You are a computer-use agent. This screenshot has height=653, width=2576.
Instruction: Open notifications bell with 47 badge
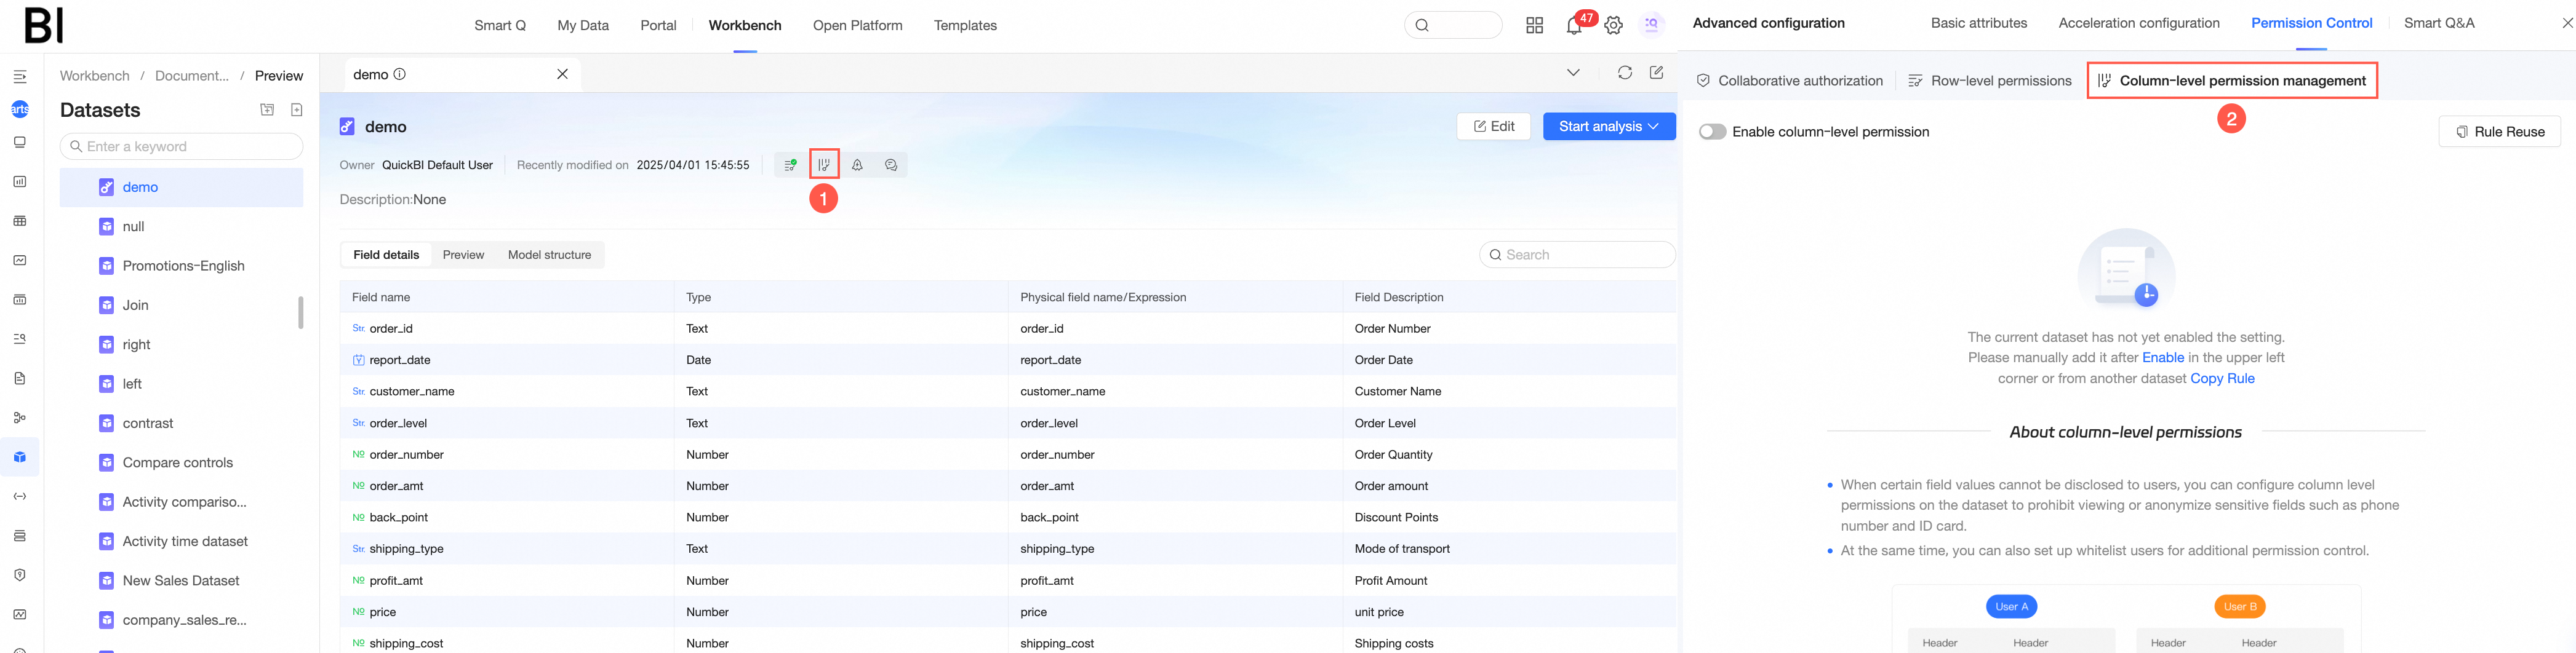(1574, 26)
